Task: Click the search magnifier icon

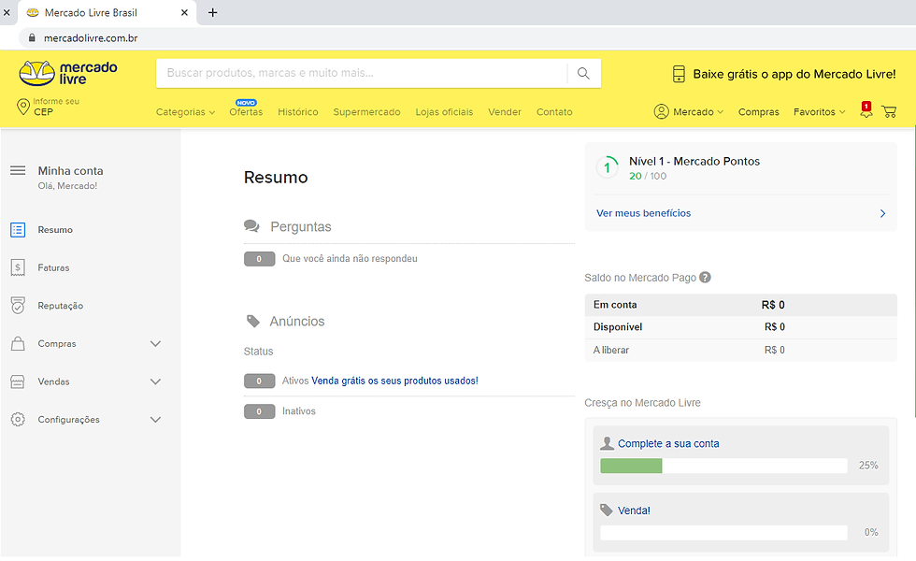Action: [583, 73]
